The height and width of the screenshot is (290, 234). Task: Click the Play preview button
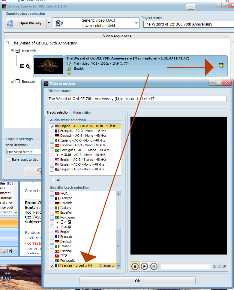[144, 266]
